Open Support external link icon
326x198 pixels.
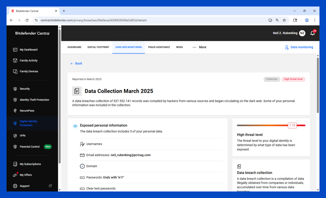[50, 186]
